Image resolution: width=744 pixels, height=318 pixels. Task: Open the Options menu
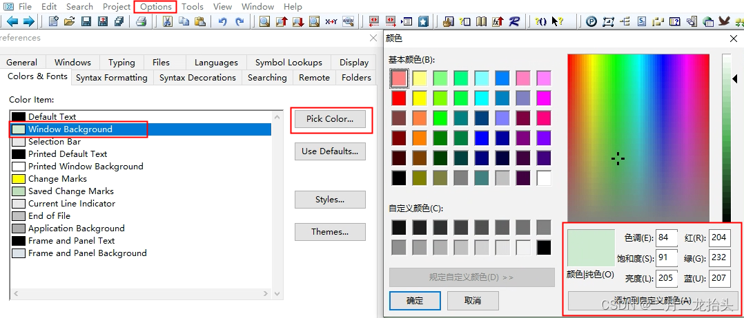(x=156, y=7)
